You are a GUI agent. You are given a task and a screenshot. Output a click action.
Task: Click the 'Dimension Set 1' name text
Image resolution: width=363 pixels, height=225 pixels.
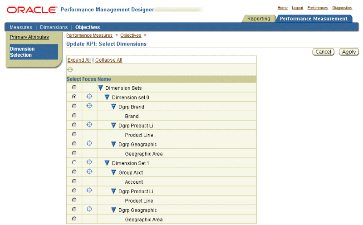130,163
